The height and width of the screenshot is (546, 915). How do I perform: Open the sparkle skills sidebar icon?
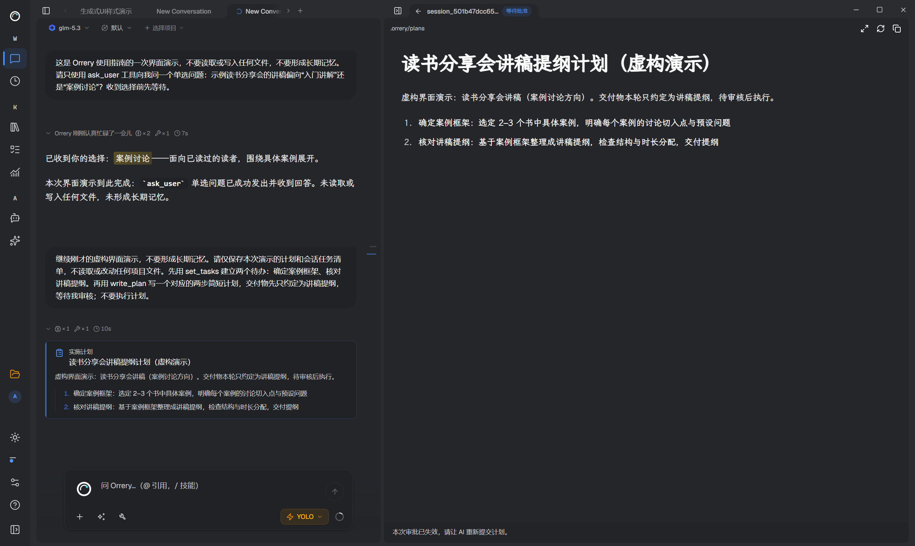coord(15,241)
